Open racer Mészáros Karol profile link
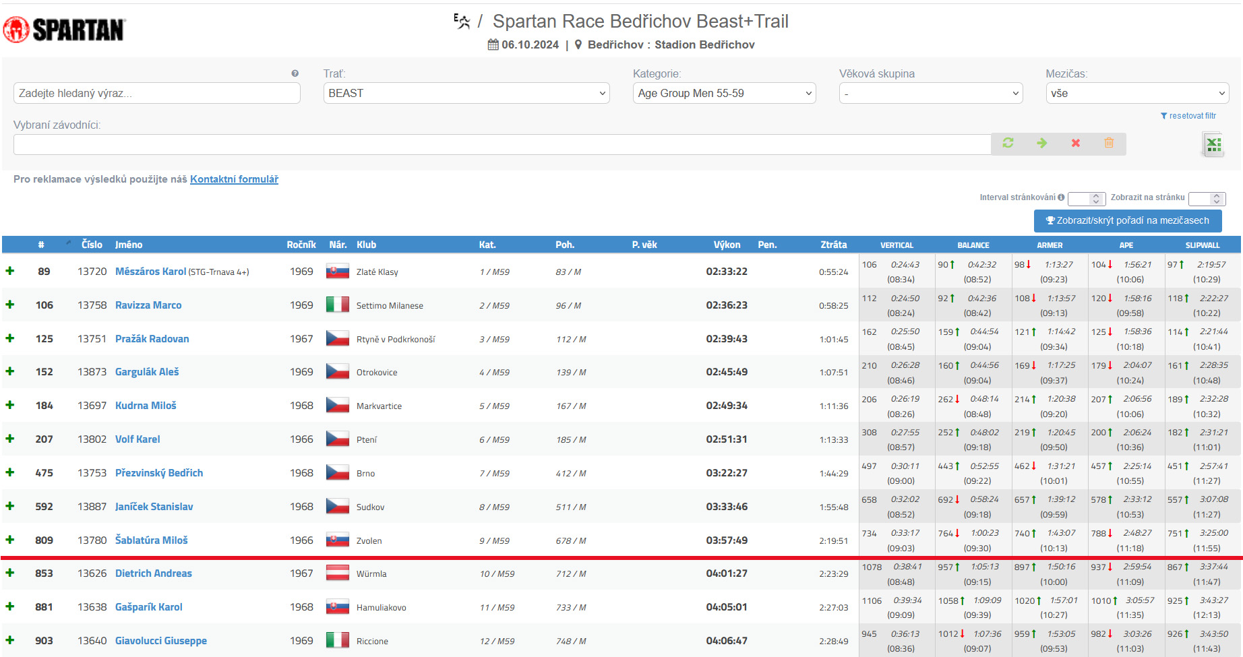The height and width of the screenshot is (657, 1243). point(151,271)
